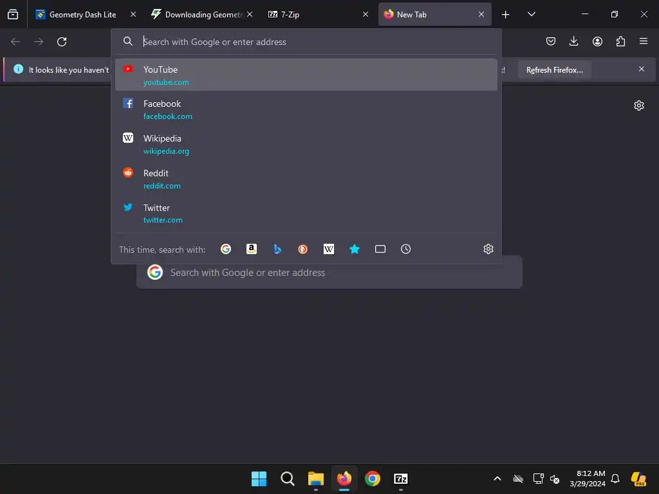Viewport: 659px width, 494px height.
Task: Open the Downloads panel icon
Action: click(x=573, y=41)
